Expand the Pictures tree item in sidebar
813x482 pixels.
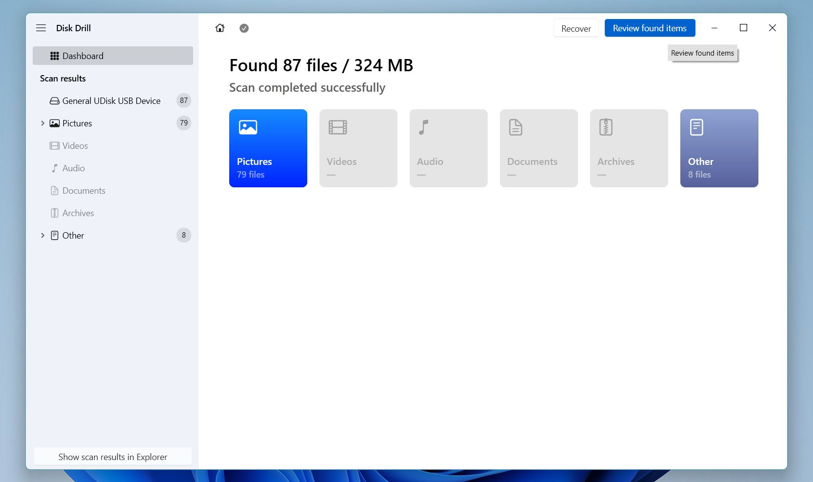43,123
